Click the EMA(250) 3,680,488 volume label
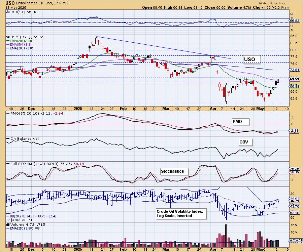The image size is (303, 252). tap(23, 228)
